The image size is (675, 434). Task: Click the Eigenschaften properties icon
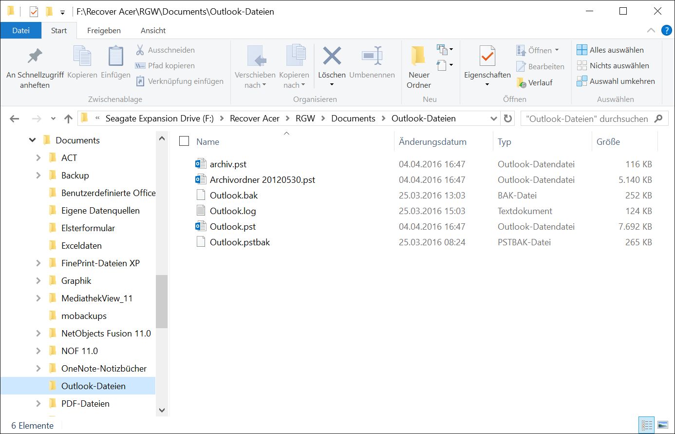point(487,57)
